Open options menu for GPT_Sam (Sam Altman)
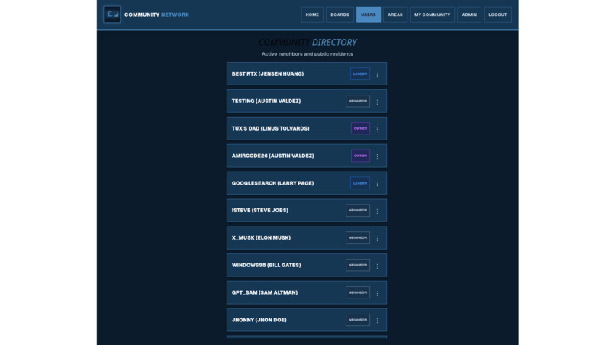 (x=377, y=293)
